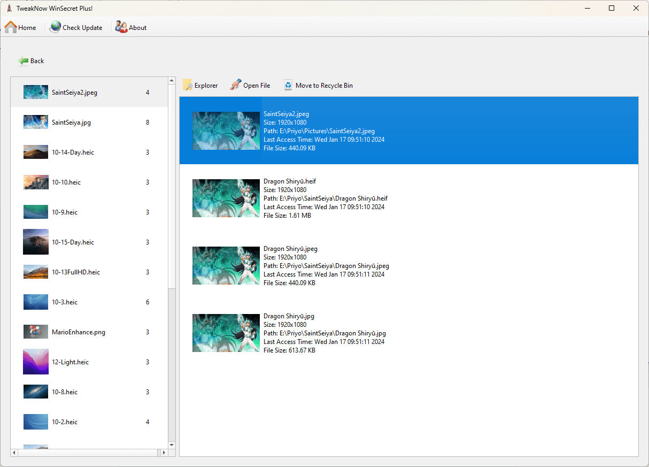
Task: Click the application icon in the title bar
Action: [9, 8]
